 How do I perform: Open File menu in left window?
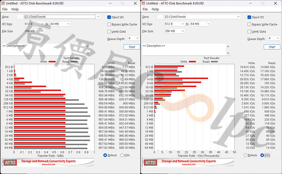[x=5, y=9]
